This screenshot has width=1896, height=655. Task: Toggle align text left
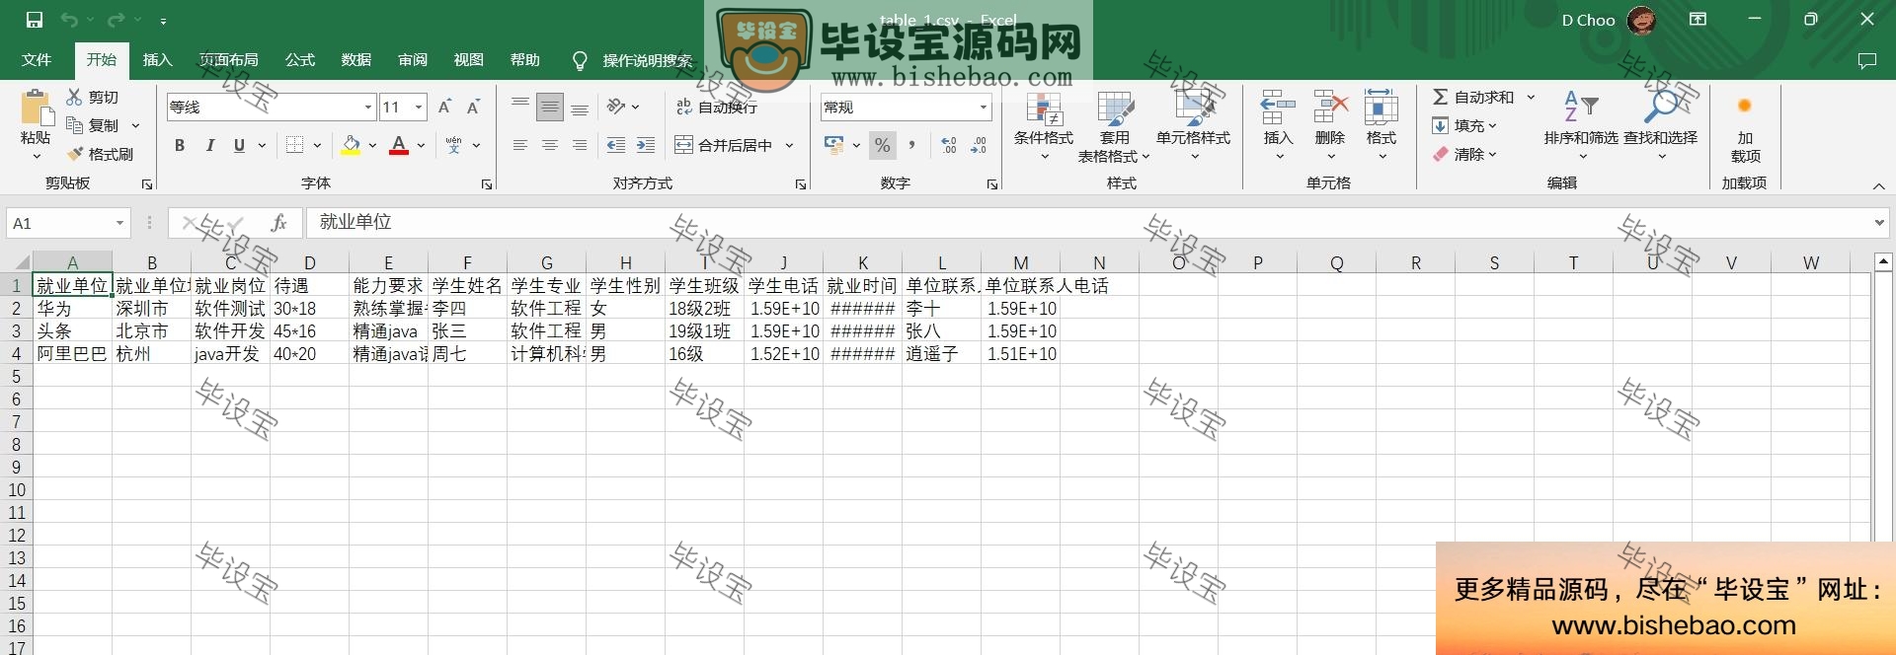point(520,145)
